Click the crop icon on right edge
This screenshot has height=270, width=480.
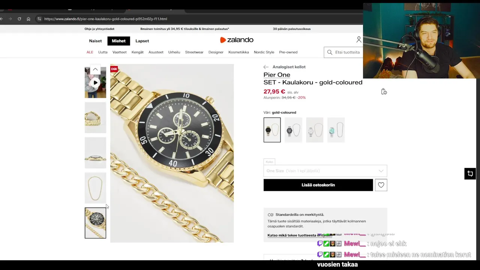(470, 174)
